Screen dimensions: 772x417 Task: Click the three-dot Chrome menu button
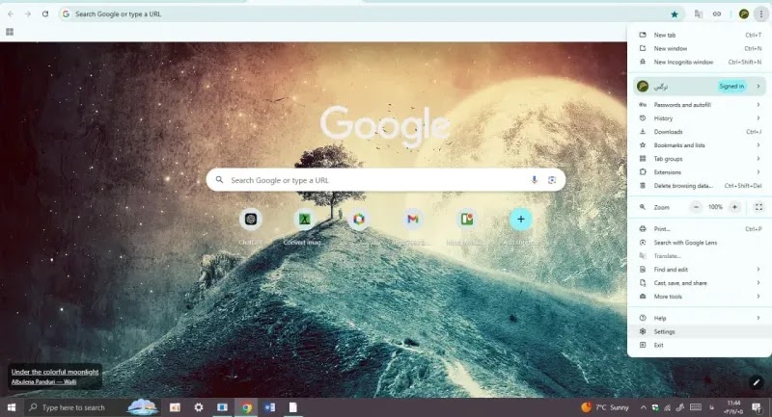[760, 14]
